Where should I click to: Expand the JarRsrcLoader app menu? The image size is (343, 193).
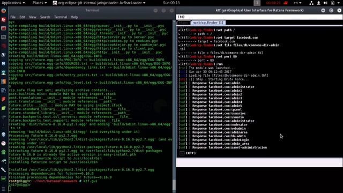(x=99, y=3)
